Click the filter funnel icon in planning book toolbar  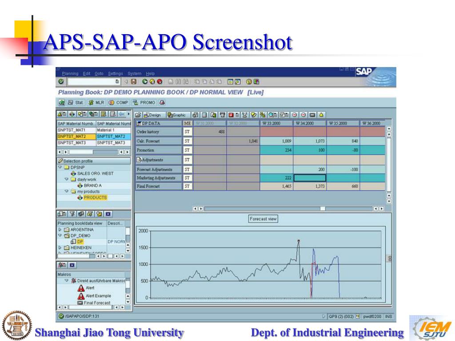click(x=72, y=214)
